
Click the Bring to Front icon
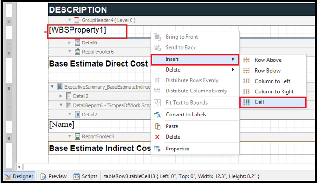157,37
